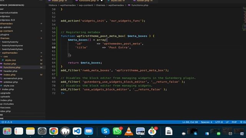Screen dimensions: 246x138
Task: Expand the twentytwenty theme folder
Action: click(x=10, y=42)
